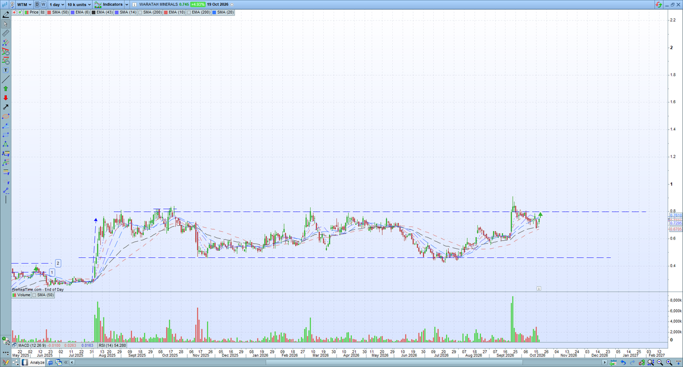
Task: Open the WTM ticker dropdown
Action: coord(24,4)
